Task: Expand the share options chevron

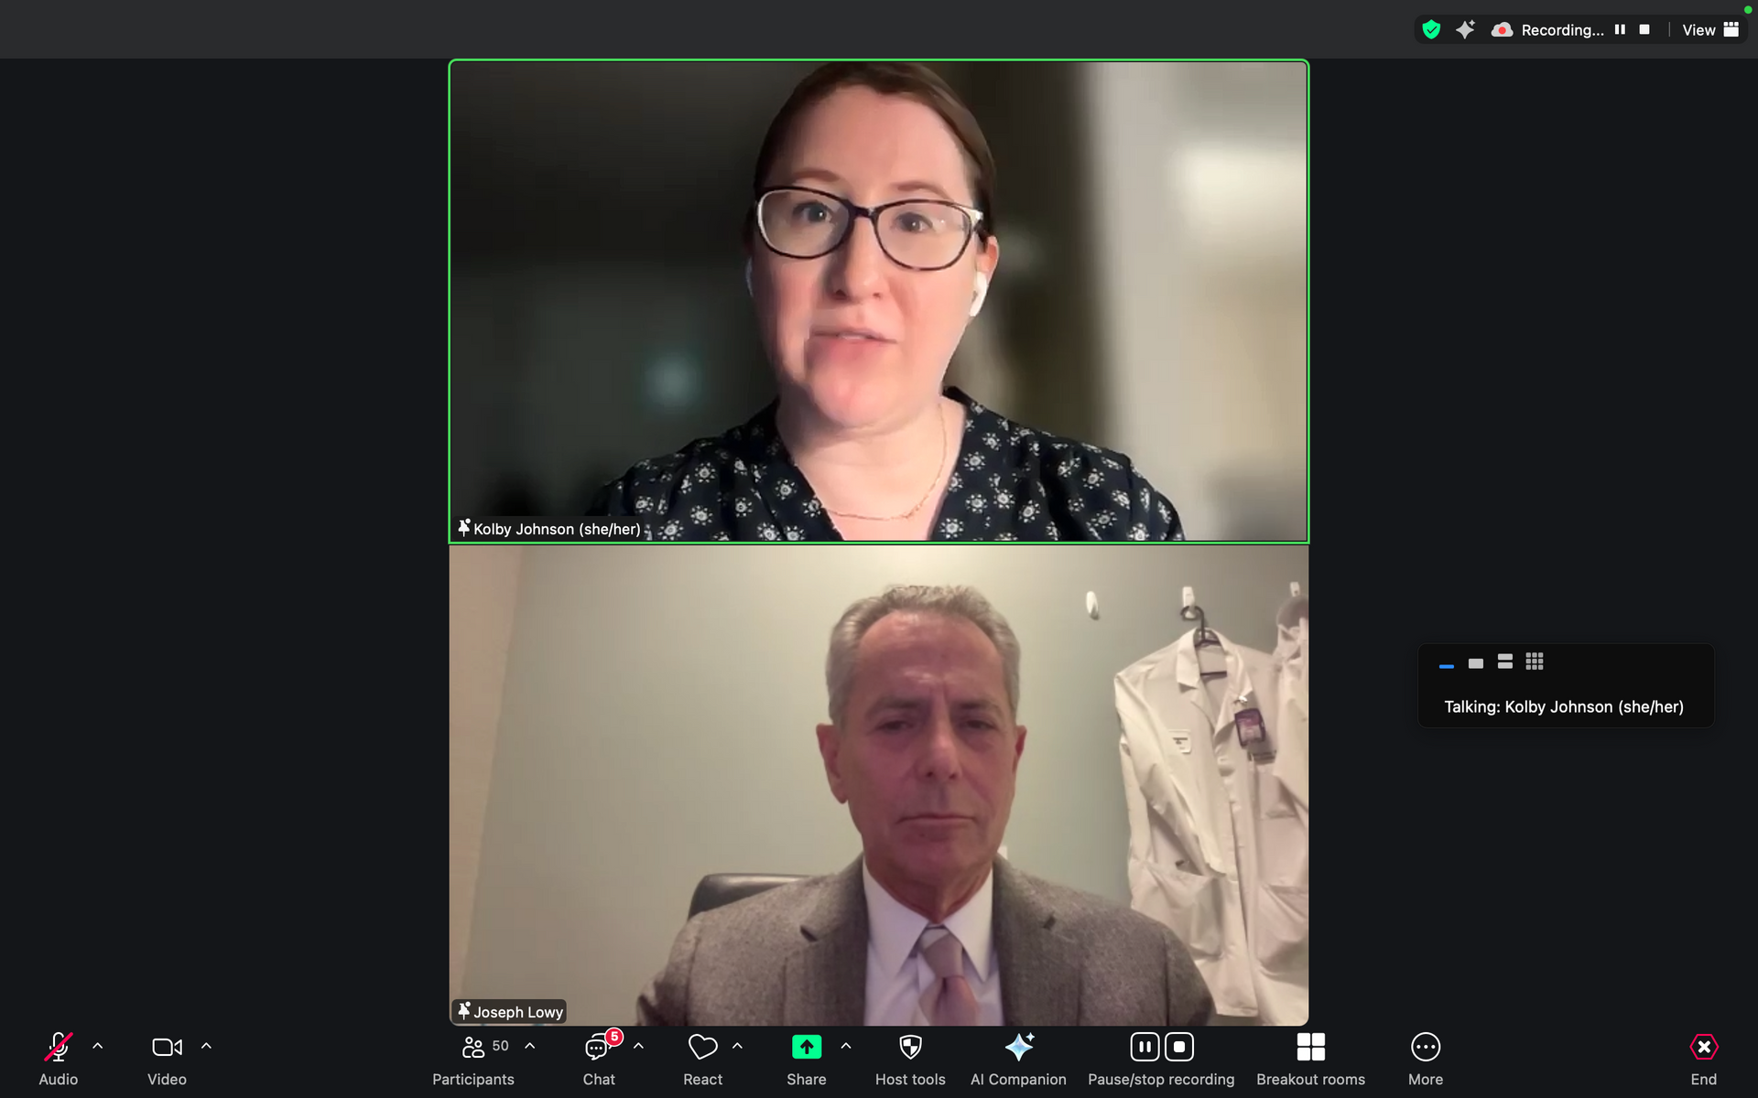Action: click(x=846, y=1046)
